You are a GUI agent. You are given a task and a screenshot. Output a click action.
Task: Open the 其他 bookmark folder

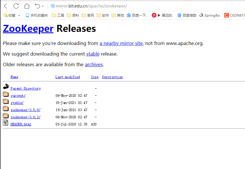coord(118,15)
